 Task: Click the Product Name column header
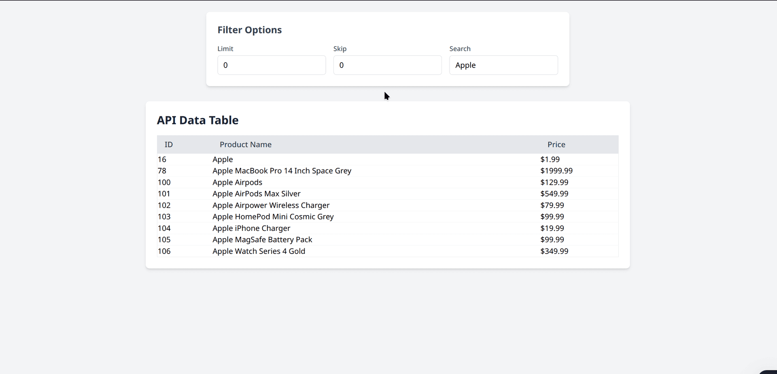tap(246, 144)
